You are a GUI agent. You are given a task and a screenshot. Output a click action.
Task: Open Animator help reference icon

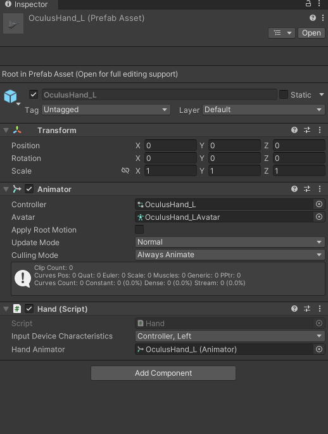tap(294, 189)
